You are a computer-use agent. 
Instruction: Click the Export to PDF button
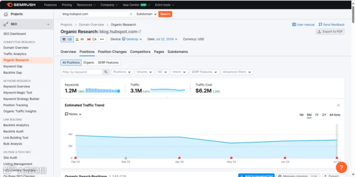pyautogui.click(x=330, y=31)
